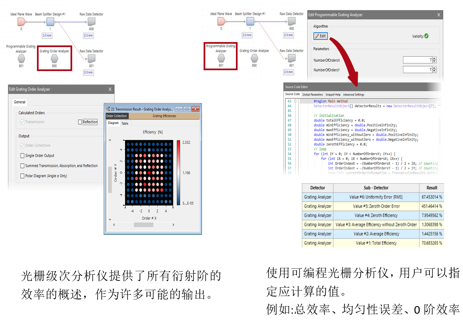Switch to the Table tab
463x320 pixels.
125,123
